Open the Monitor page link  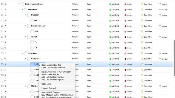pyautogui.click(x=35, y=86)
